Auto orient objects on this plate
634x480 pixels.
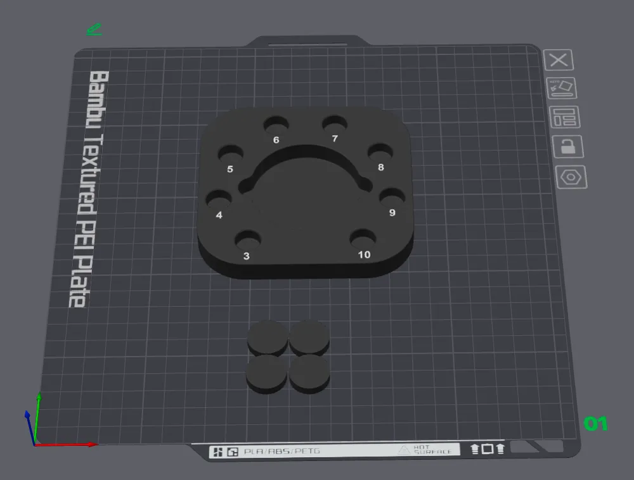[561, 88]
